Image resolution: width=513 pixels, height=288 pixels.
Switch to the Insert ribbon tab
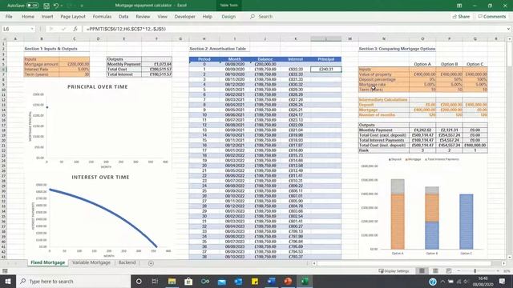tap(47, 17)
